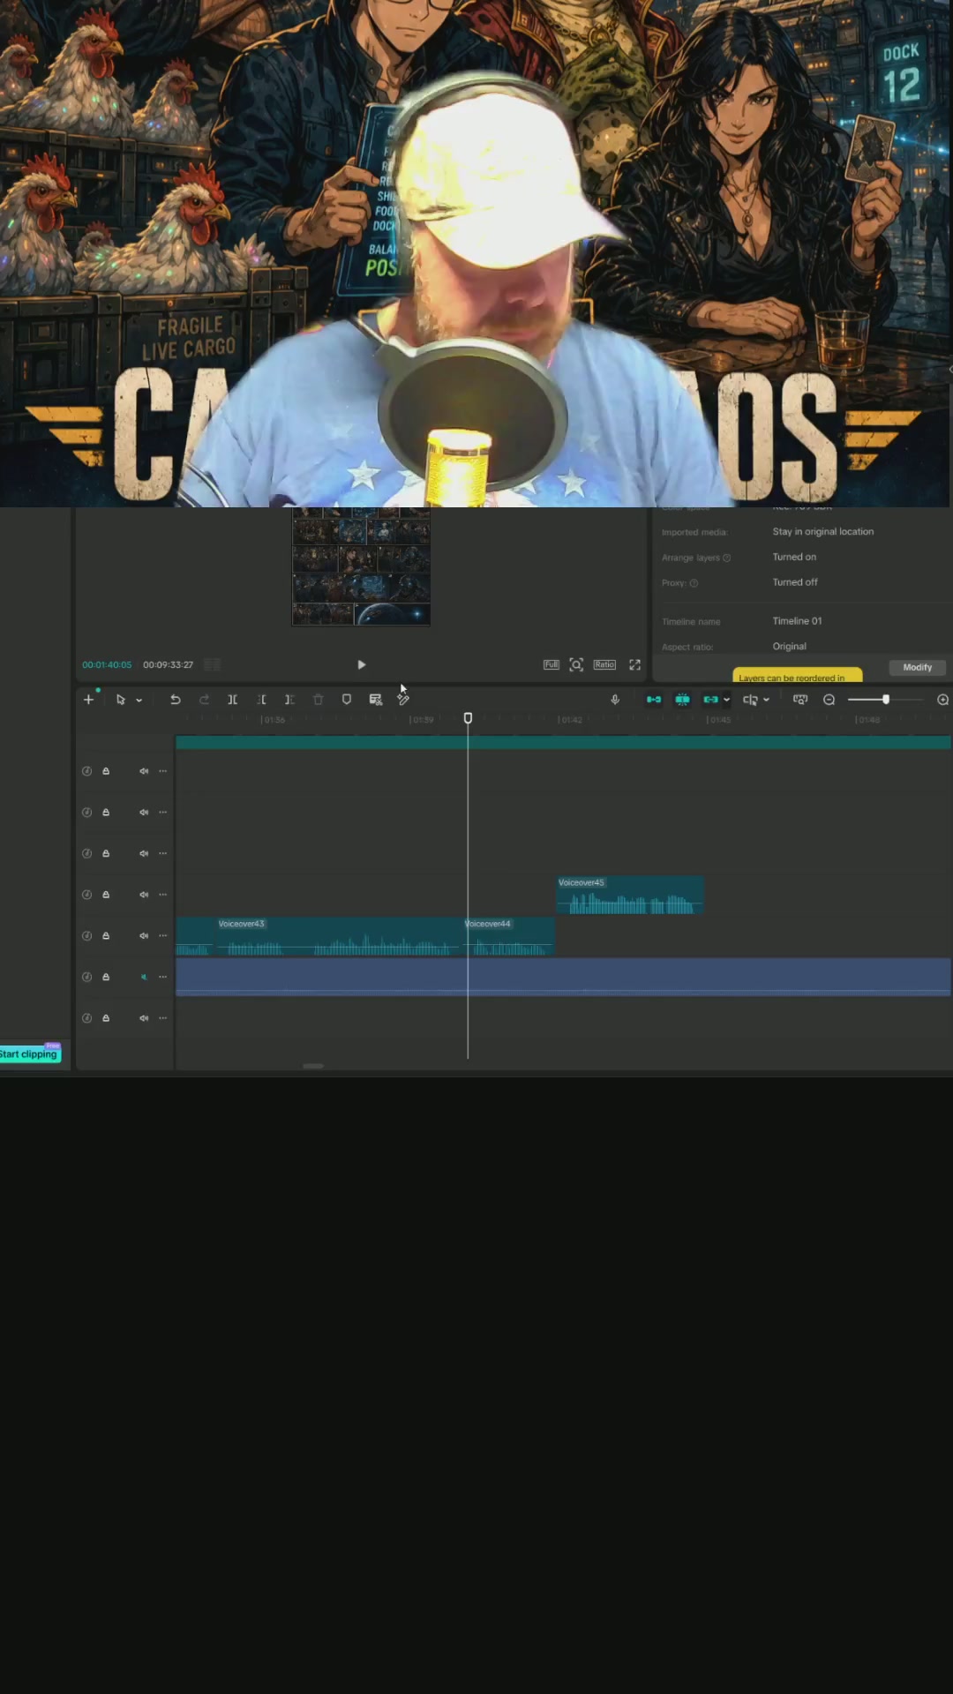Image resolution: width=953 pixels, height=1694 pixels.
Task: Select the Split clip tool
Action: point(233,700)
